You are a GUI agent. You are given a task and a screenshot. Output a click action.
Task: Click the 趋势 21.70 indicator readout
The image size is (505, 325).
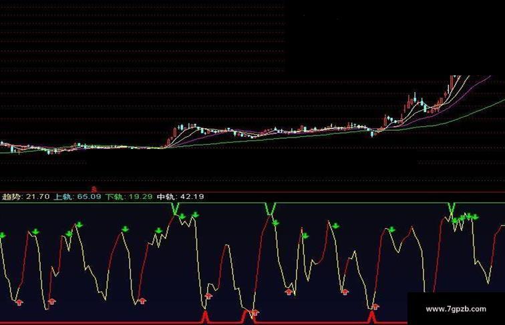(x=26, y=197)
